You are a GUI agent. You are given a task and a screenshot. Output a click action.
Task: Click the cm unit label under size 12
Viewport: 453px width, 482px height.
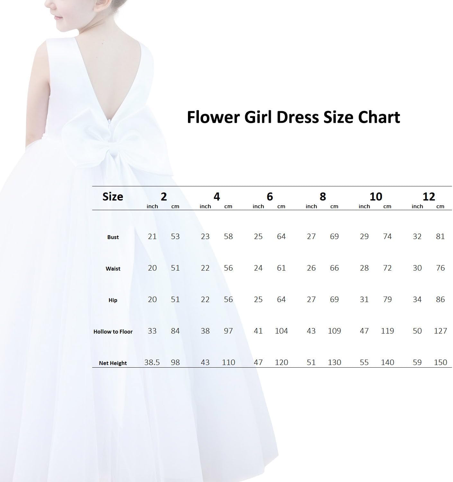point(441,207)
